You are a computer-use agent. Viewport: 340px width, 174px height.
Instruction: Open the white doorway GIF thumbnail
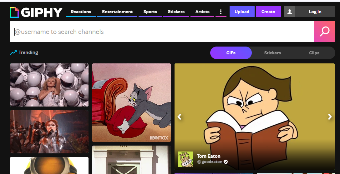tap(131, 160)
